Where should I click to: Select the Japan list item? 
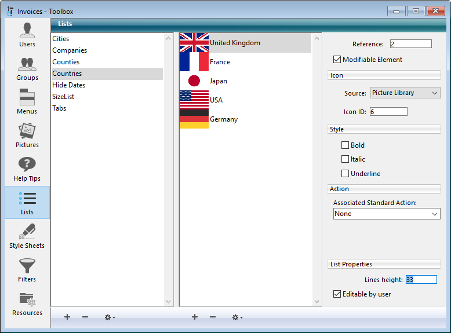[219, 81]
